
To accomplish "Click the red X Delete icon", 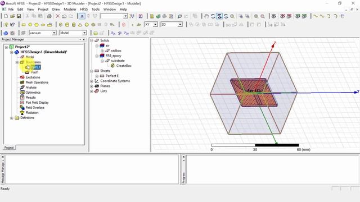I will (57, 16).
